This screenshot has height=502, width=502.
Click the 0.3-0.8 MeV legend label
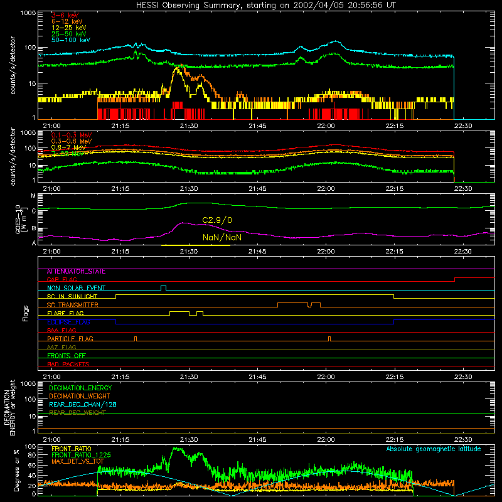(72, 141)
